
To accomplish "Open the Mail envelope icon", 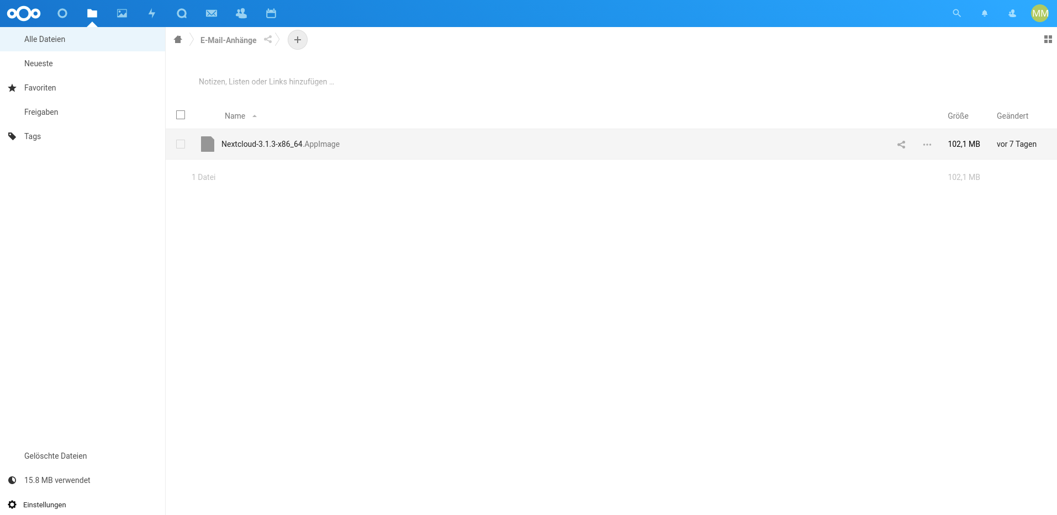I will pyautogui.click(x=212, y=13).
